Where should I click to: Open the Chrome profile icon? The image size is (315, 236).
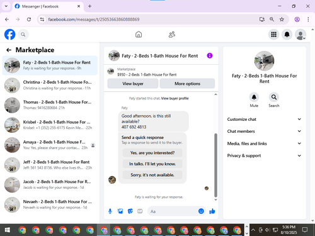tap(297, 20)
